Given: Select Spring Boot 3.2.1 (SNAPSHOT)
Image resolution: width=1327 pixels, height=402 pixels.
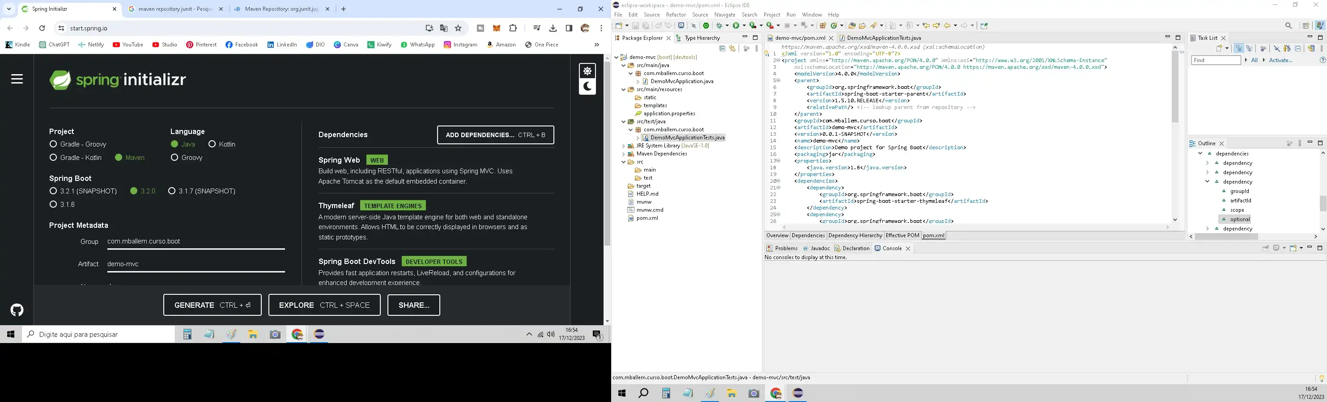Looking at the screenshot, I should pos(84,191).
